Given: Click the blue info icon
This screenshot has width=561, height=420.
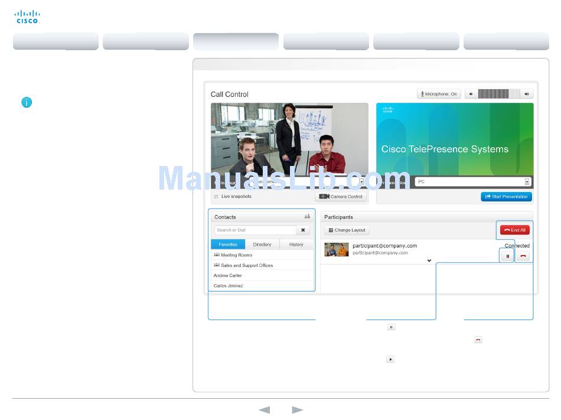Looking at the screenshot, I should pyautogui.click(x=27, y=102).
